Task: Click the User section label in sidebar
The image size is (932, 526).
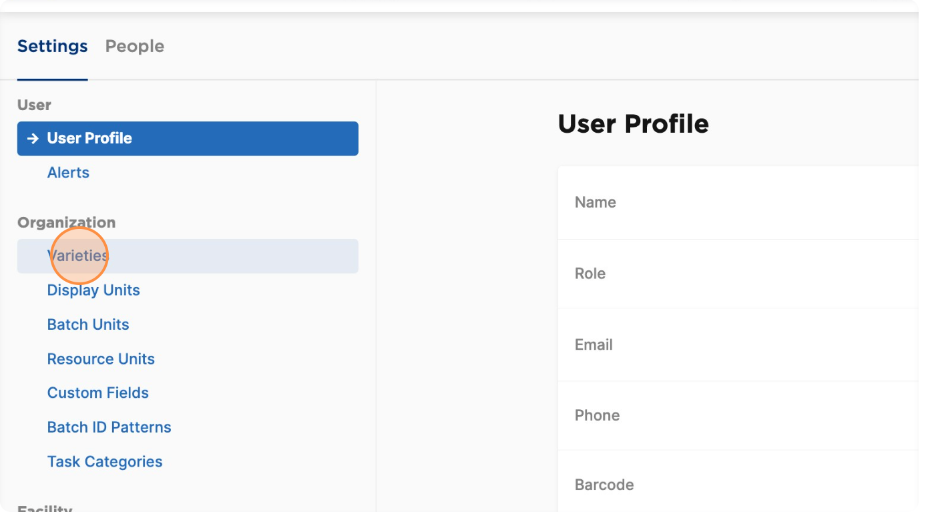Action: point(34,105)
